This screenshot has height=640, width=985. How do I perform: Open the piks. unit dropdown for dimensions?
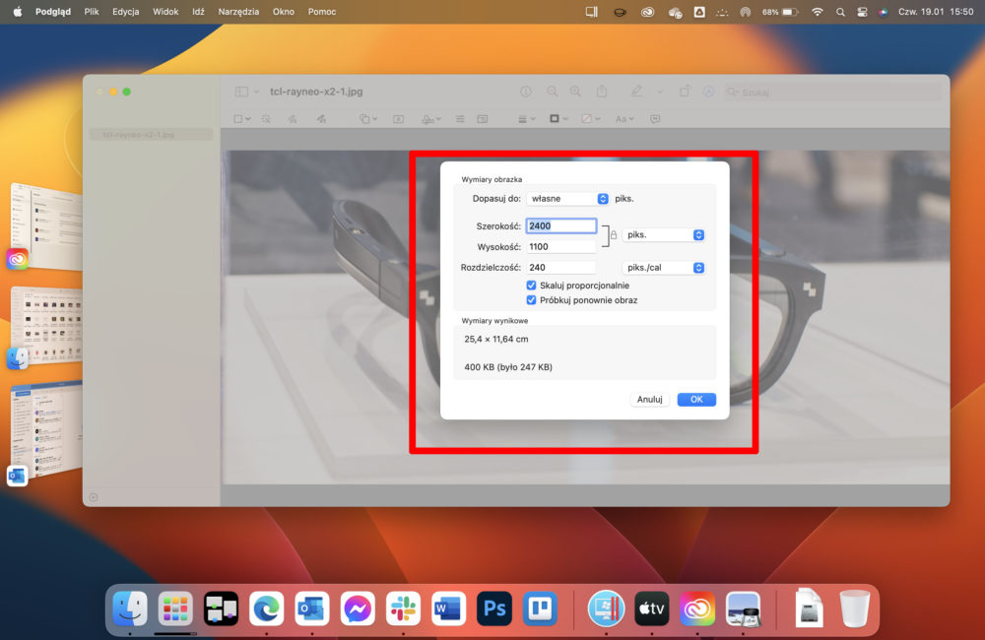coord(663,235)
